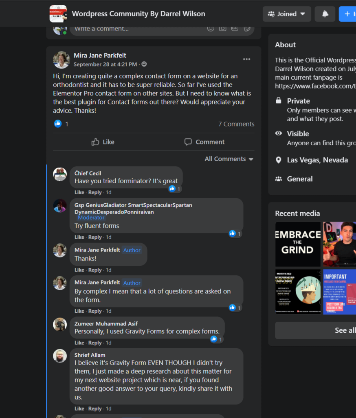356x418 pixels.
Task: Click the Moderator badge on the Gsp comment
Action: (91, 218)
